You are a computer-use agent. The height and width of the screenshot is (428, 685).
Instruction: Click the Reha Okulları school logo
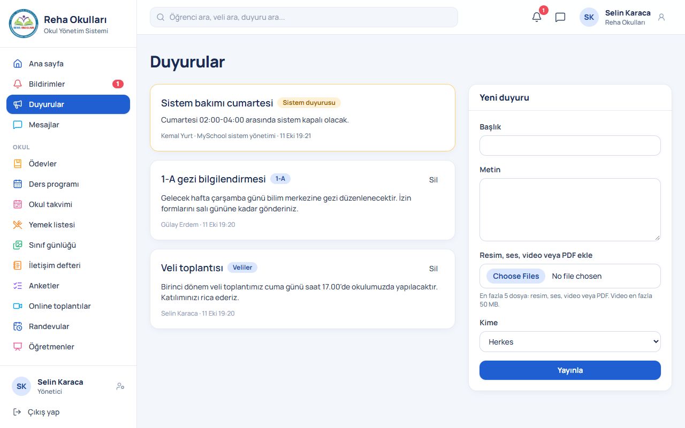coord(24,24)
